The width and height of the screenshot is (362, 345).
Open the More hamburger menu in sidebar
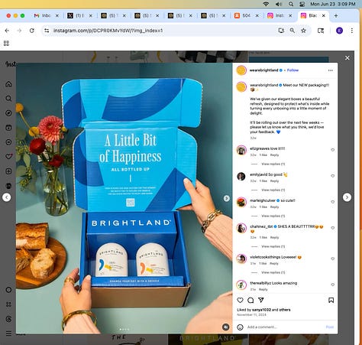(8, 334)
